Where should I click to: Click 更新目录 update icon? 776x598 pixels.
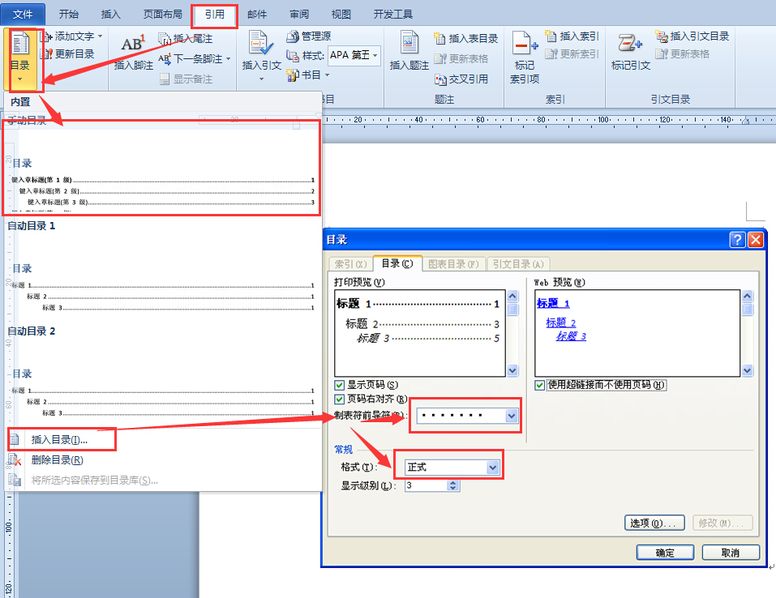click(x=46, y=54)
